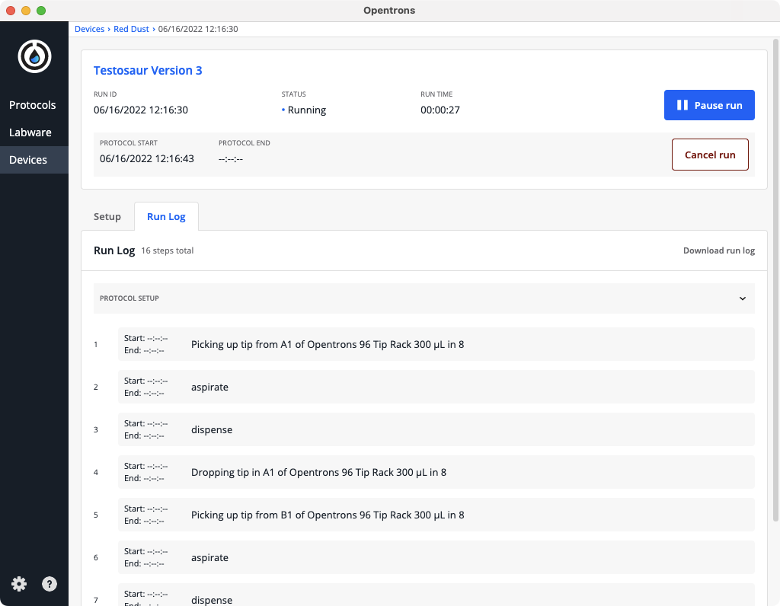Click the page vertical scrollbar

[x=775, y=280]
